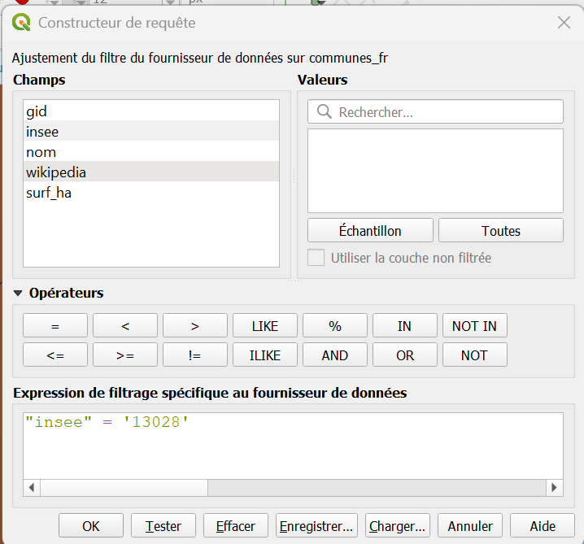
Task: Insert the > operator
Action: coord(194,325)
